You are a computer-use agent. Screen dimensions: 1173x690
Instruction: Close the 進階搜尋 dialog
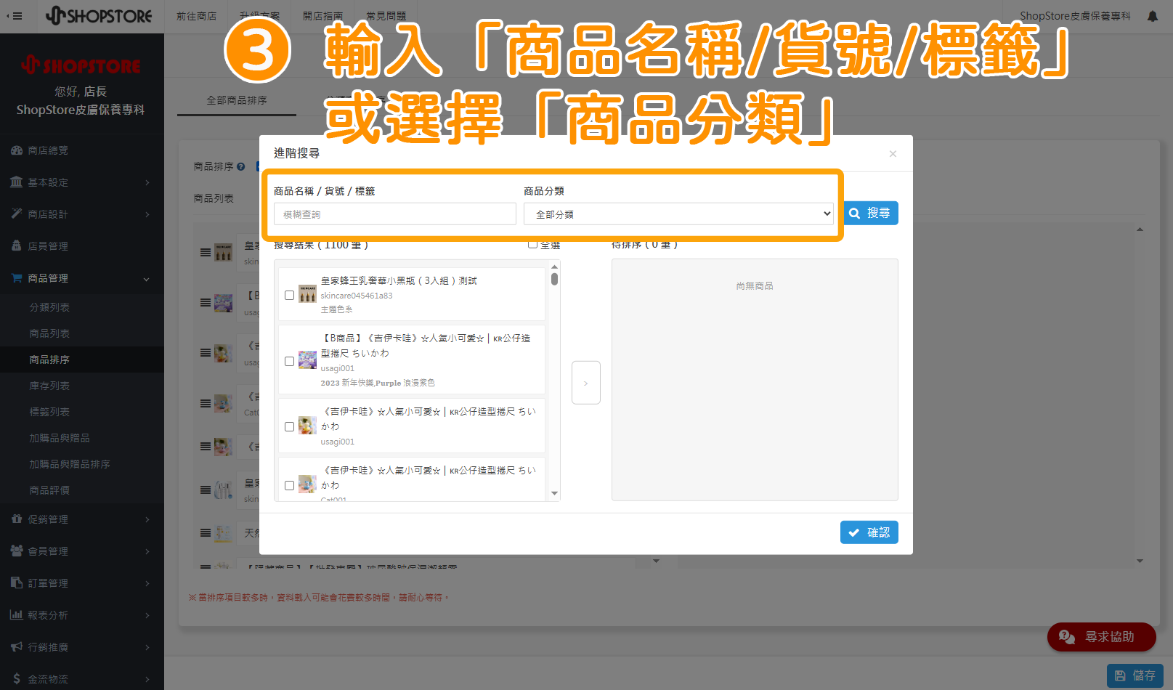pos(893,153)
